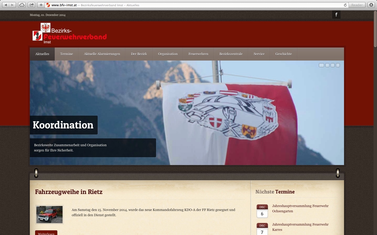377x235 pixels.
Task: Click the DEC 6 calendar icon
Action: click(262, 211)
